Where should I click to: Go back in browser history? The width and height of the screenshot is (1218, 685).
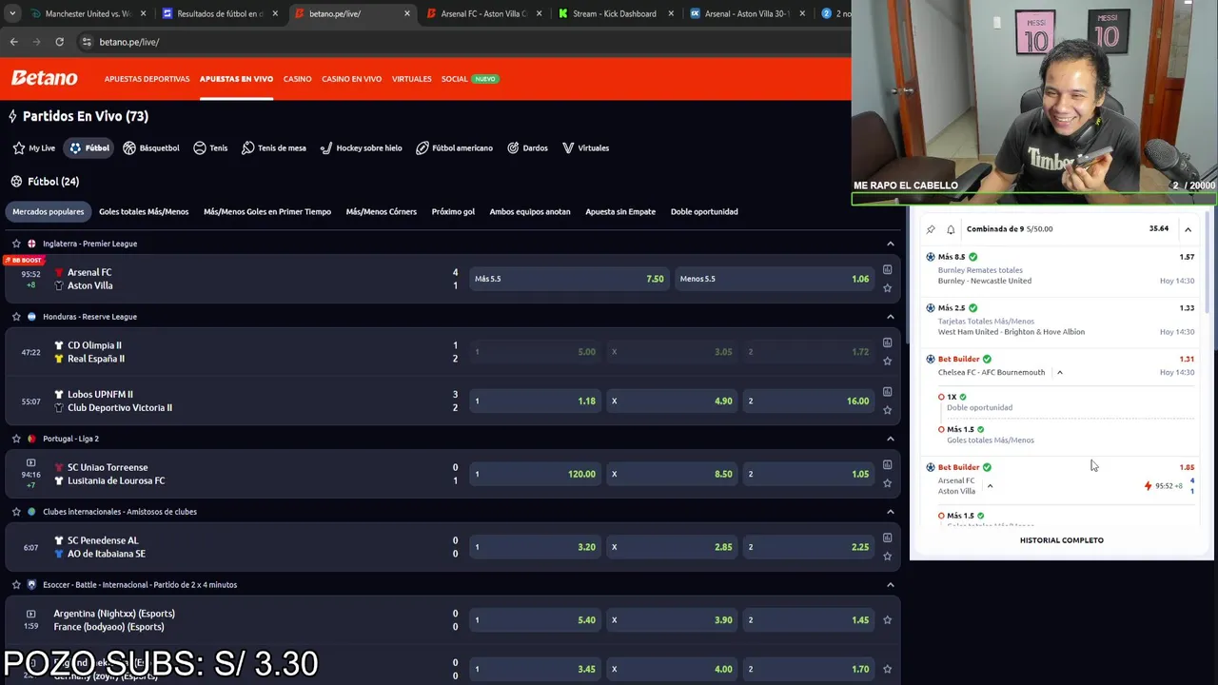coord(13,42)
